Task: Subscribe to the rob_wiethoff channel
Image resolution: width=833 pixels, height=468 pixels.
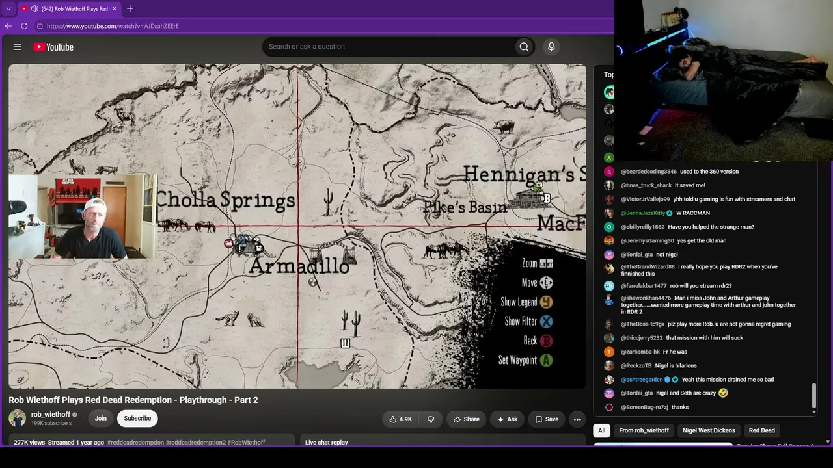Action: (137, 419)
